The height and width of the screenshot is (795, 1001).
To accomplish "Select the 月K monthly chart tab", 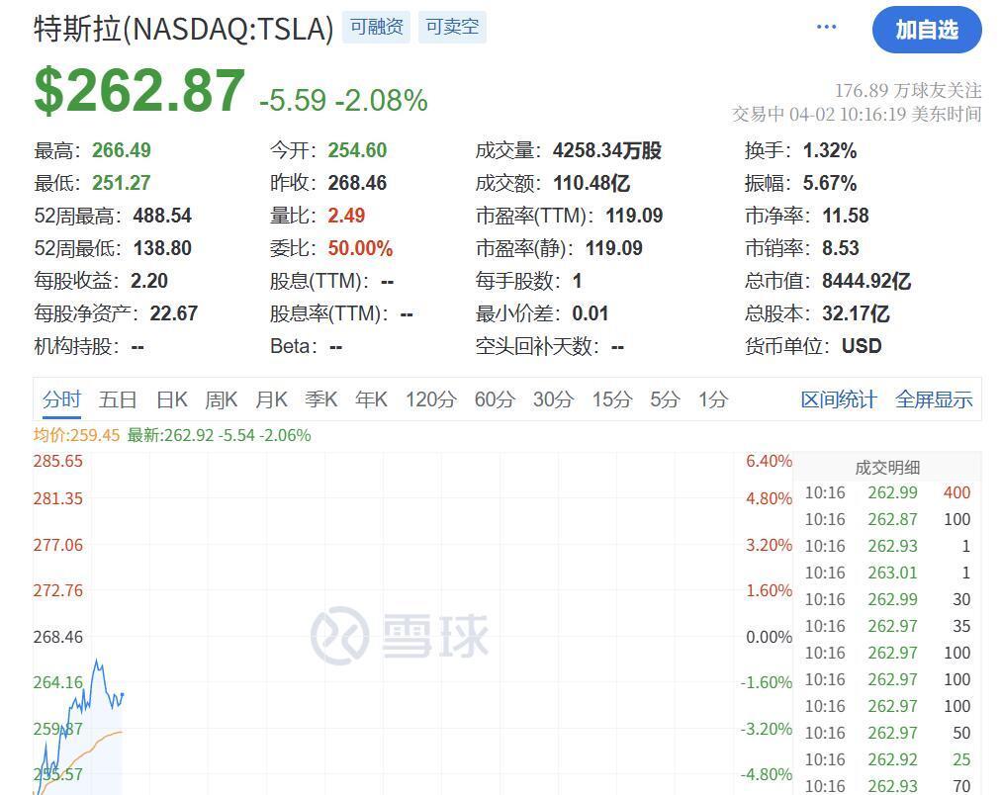I will (x=271, y=399).
